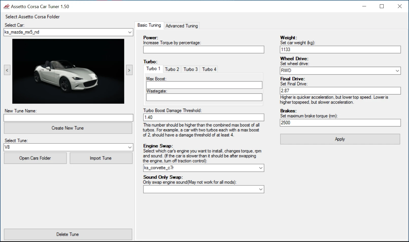The image size is (409, 242).
Task: Click the Create New Tune button
Action: click(x=68, y=128)
